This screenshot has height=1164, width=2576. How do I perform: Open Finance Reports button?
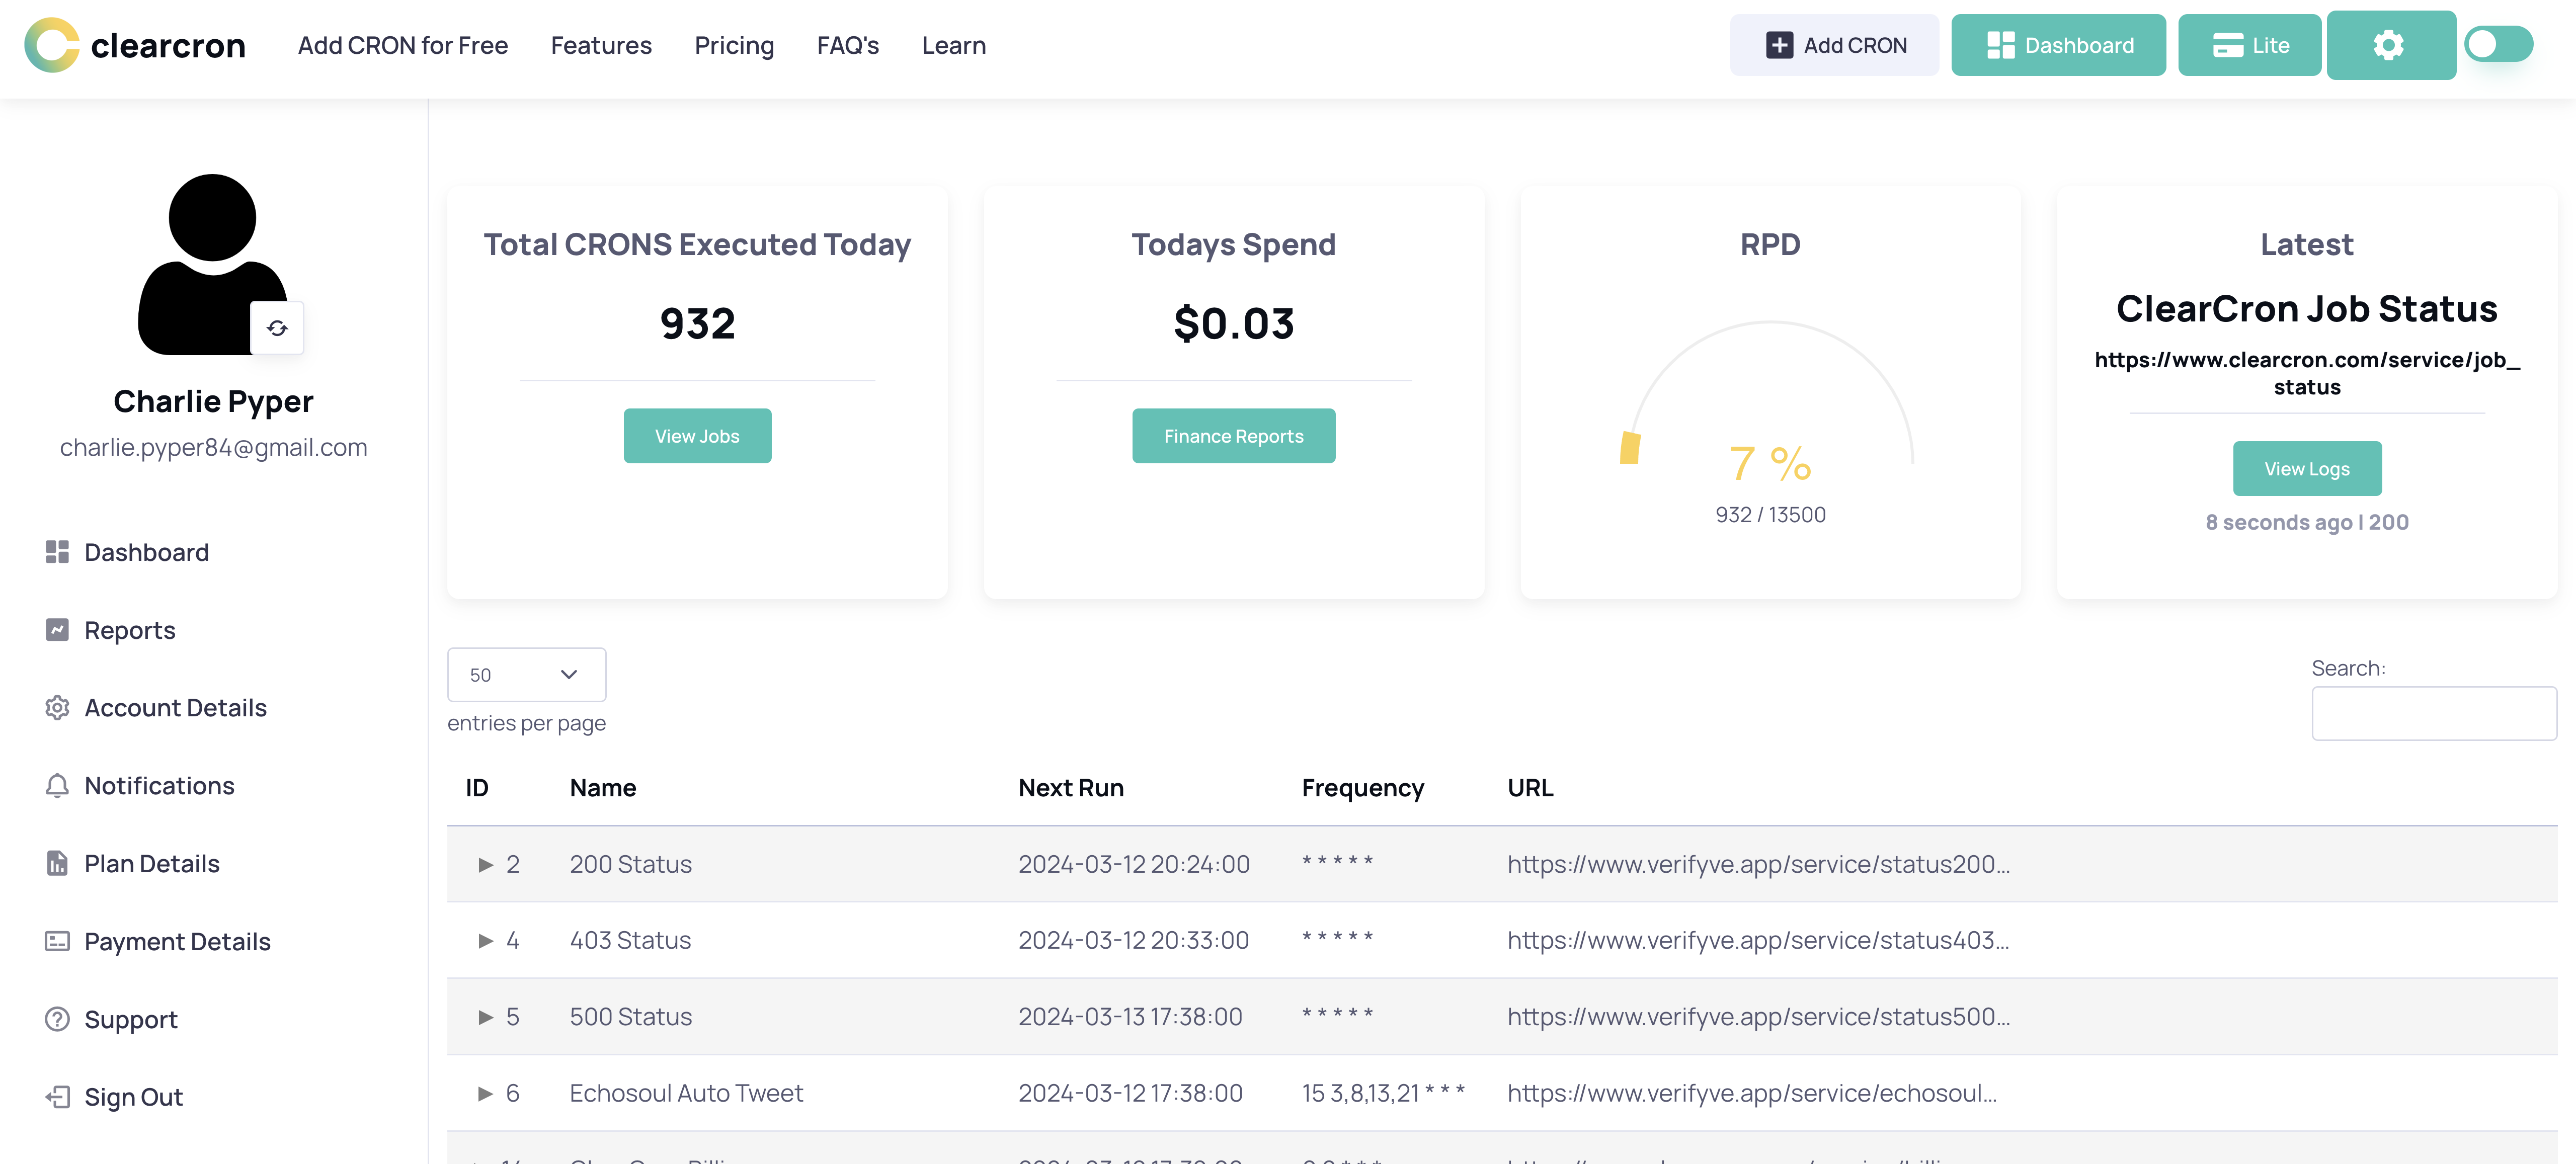pos(1233,435)
